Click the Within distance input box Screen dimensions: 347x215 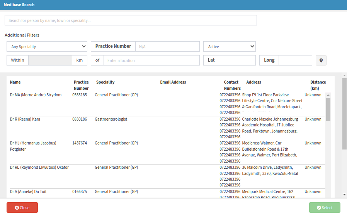click(50, 60)
